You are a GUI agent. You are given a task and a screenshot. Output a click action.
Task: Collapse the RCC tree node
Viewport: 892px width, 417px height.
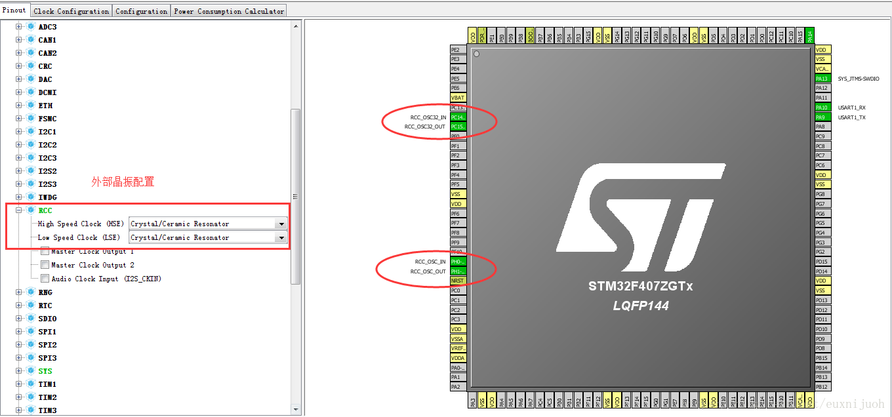19,210
